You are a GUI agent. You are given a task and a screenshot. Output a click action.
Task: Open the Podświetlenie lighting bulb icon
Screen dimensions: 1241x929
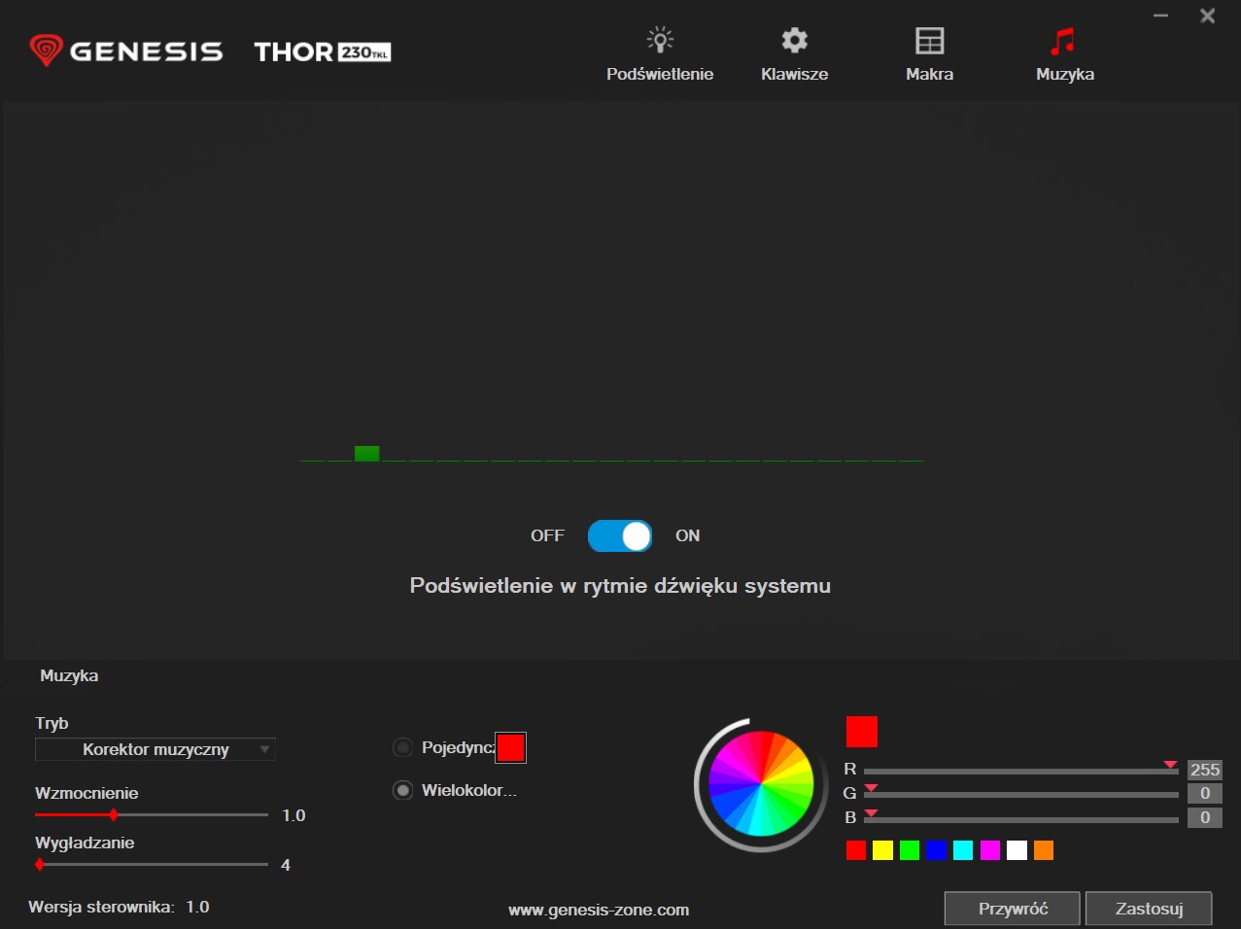[x=660, y=41]
